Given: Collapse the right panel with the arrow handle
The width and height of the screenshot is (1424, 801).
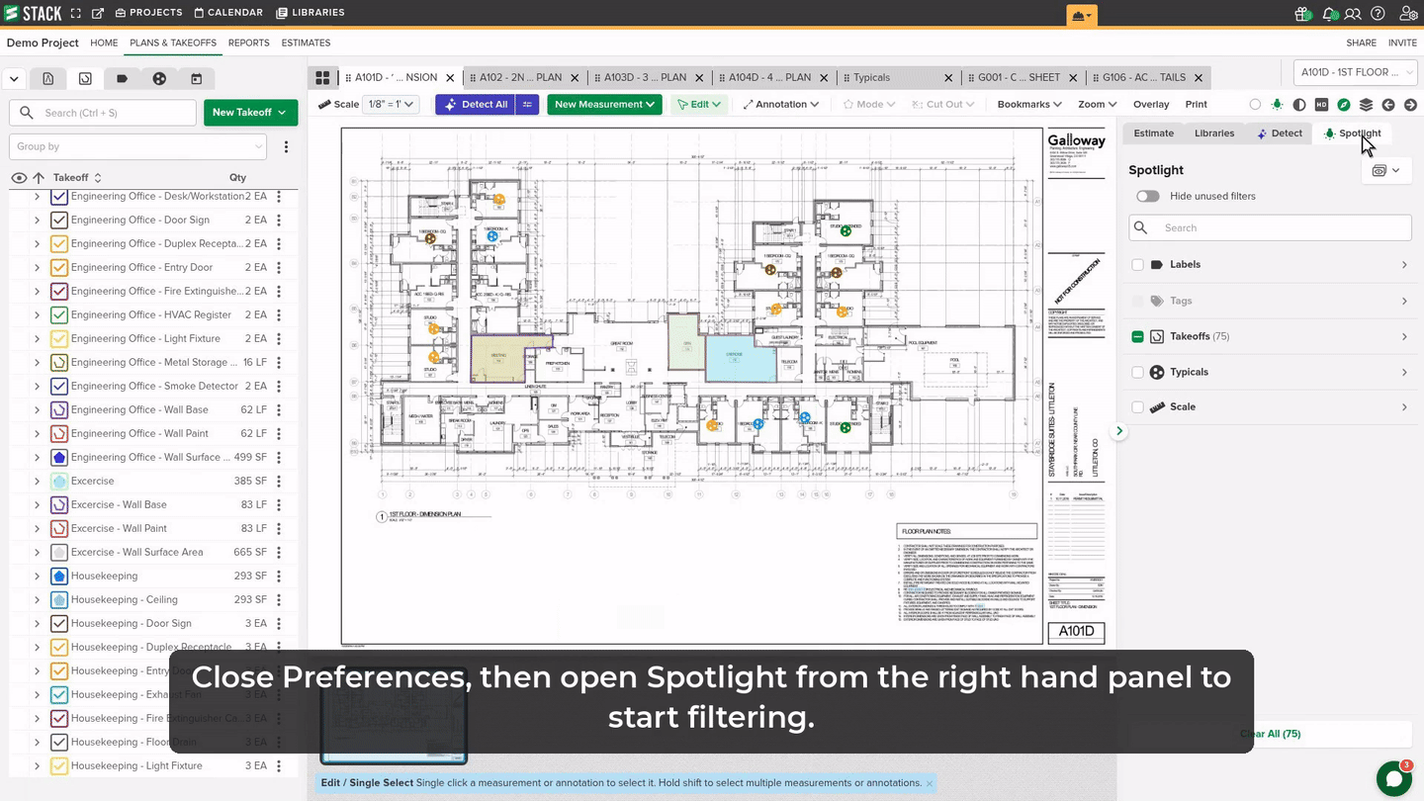Looking at the screenshot, I should pyautogui.click(x=1119, y=431).
